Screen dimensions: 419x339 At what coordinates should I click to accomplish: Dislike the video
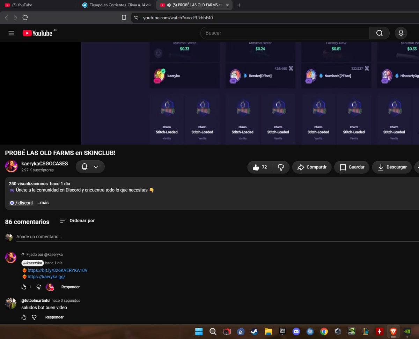(x=281, y=167)
